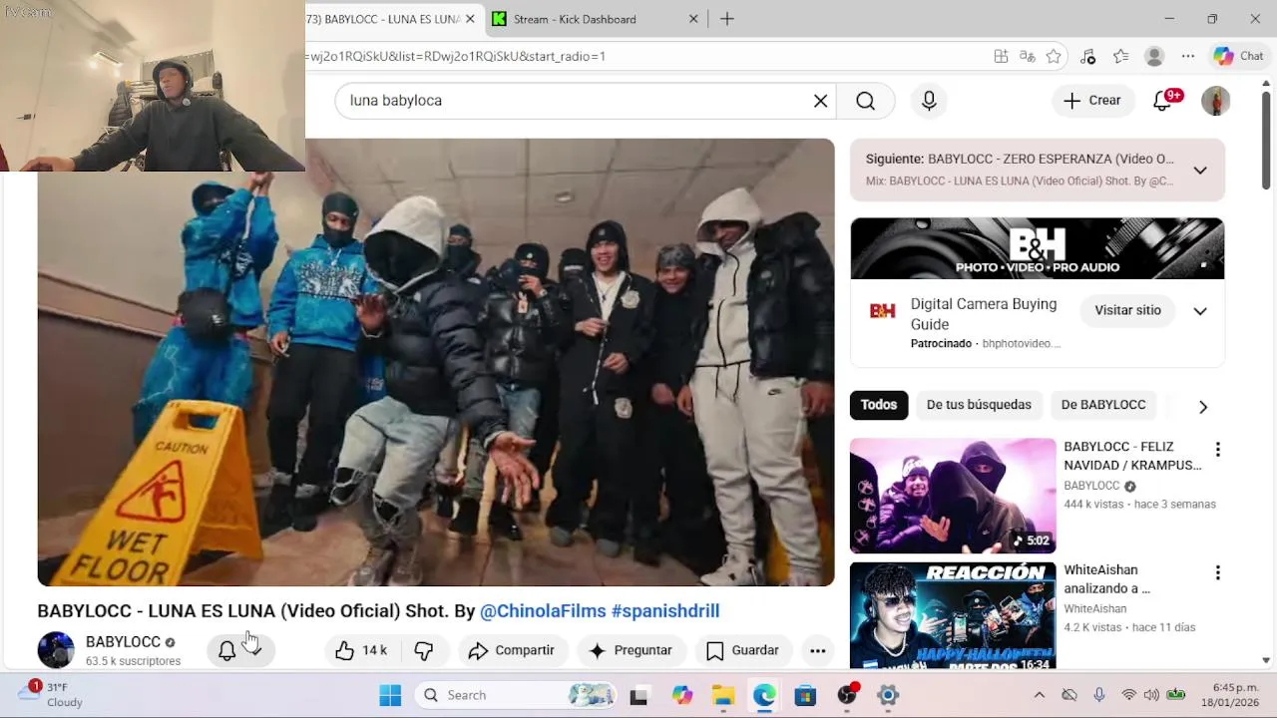
Task: Open the @ChinolaFilms link in title
Action: (543, 610)
